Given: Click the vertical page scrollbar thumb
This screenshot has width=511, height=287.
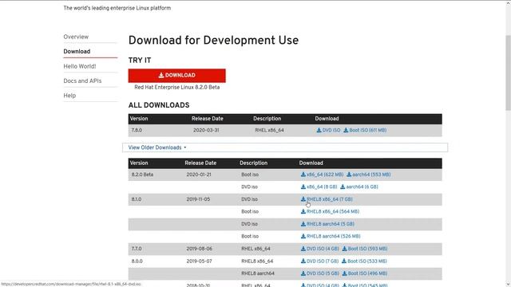Looking at the screenshot, I should (508, 73).
